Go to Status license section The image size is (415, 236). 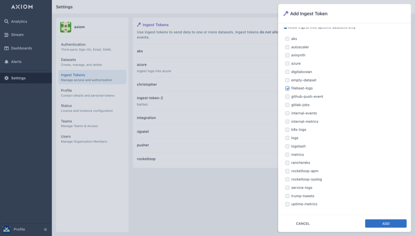(x=92, y=108)
